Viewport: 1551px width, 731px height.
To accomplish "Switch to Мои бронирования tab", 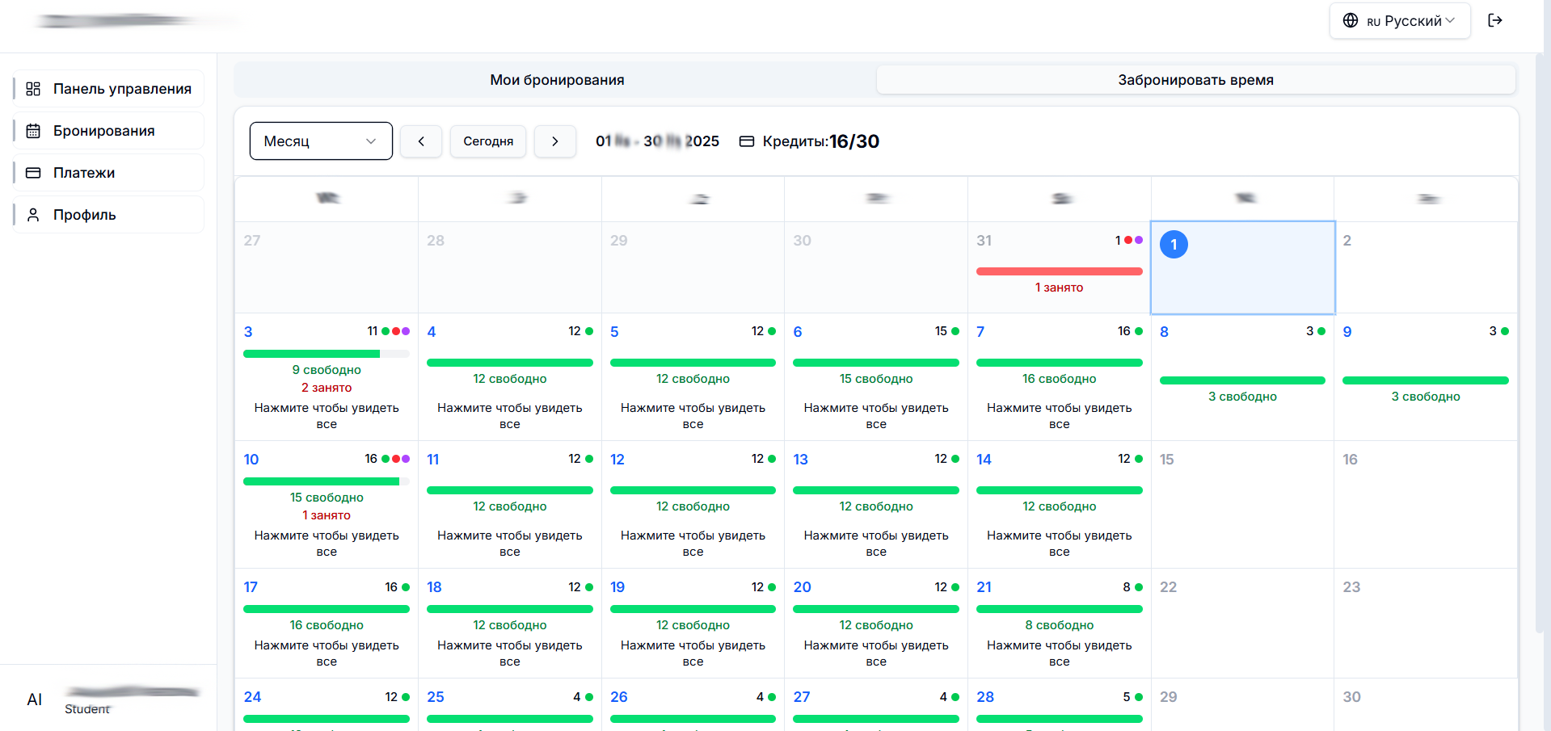I will [x=556, y=80].
